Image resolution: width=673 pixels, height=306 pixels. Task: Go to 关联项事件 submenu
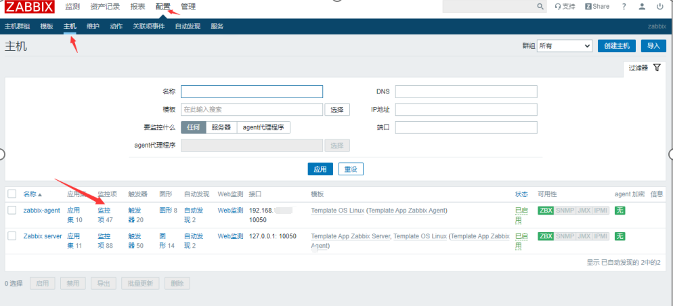pyautogui.click(x=148, y=26)
